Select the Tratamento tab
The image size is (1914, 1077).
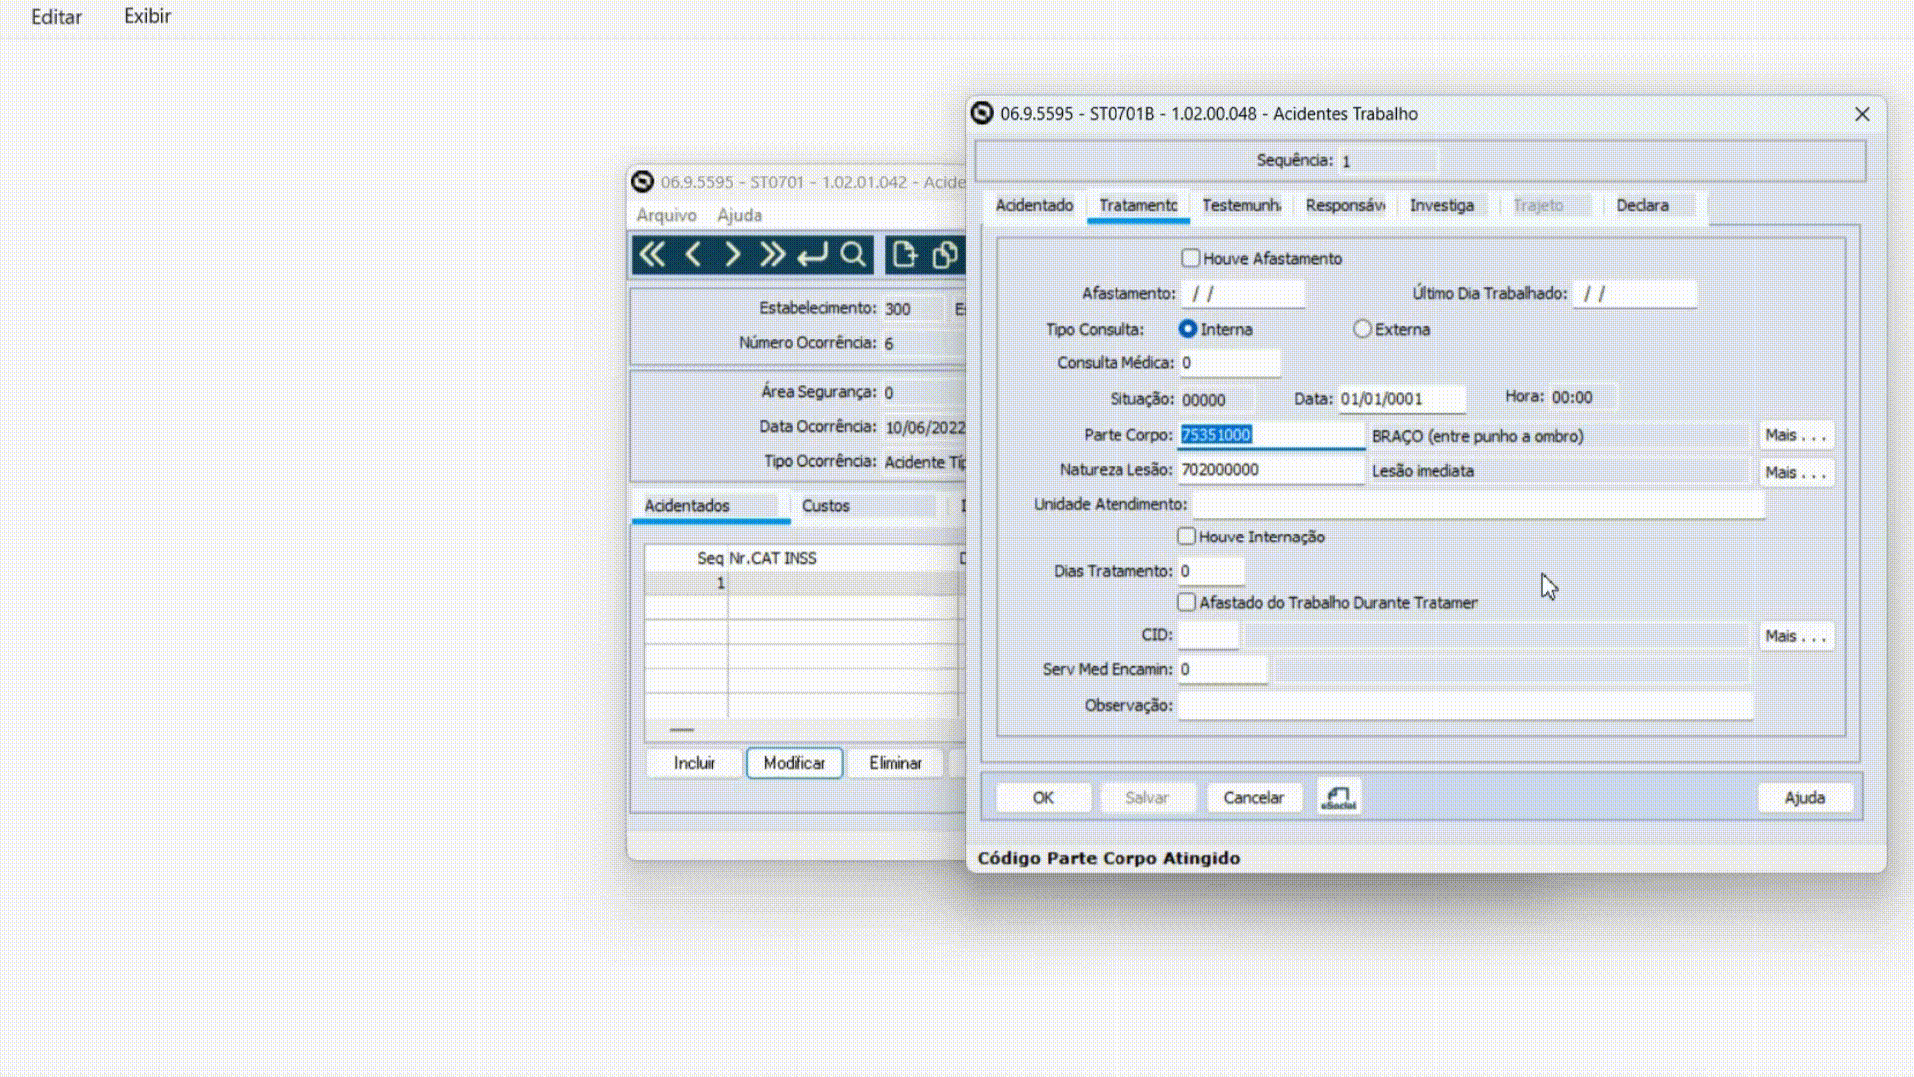1137,205
